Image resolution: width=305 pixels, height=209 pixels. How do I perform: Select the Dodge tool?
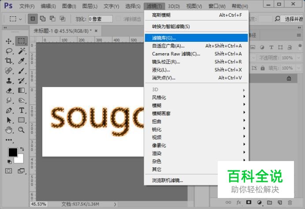pos(22,100)
